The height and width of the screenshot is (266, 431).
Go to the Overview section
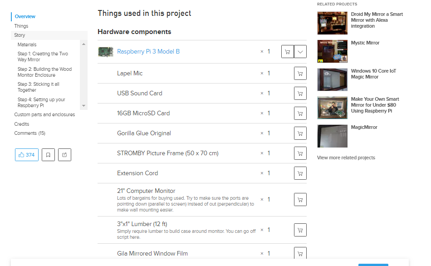25,16
